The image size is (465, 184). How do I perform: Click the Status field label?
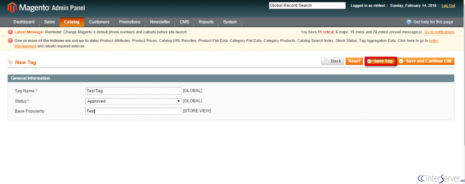click(x=21, y=101)
